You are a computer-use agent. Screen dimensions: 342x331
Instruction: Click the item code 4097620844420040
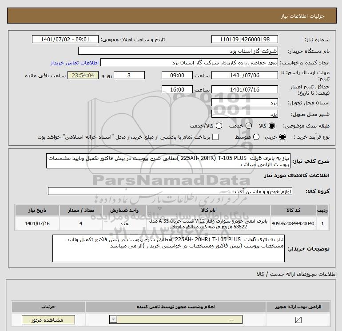pyautogui.click(x=293, y=223)
